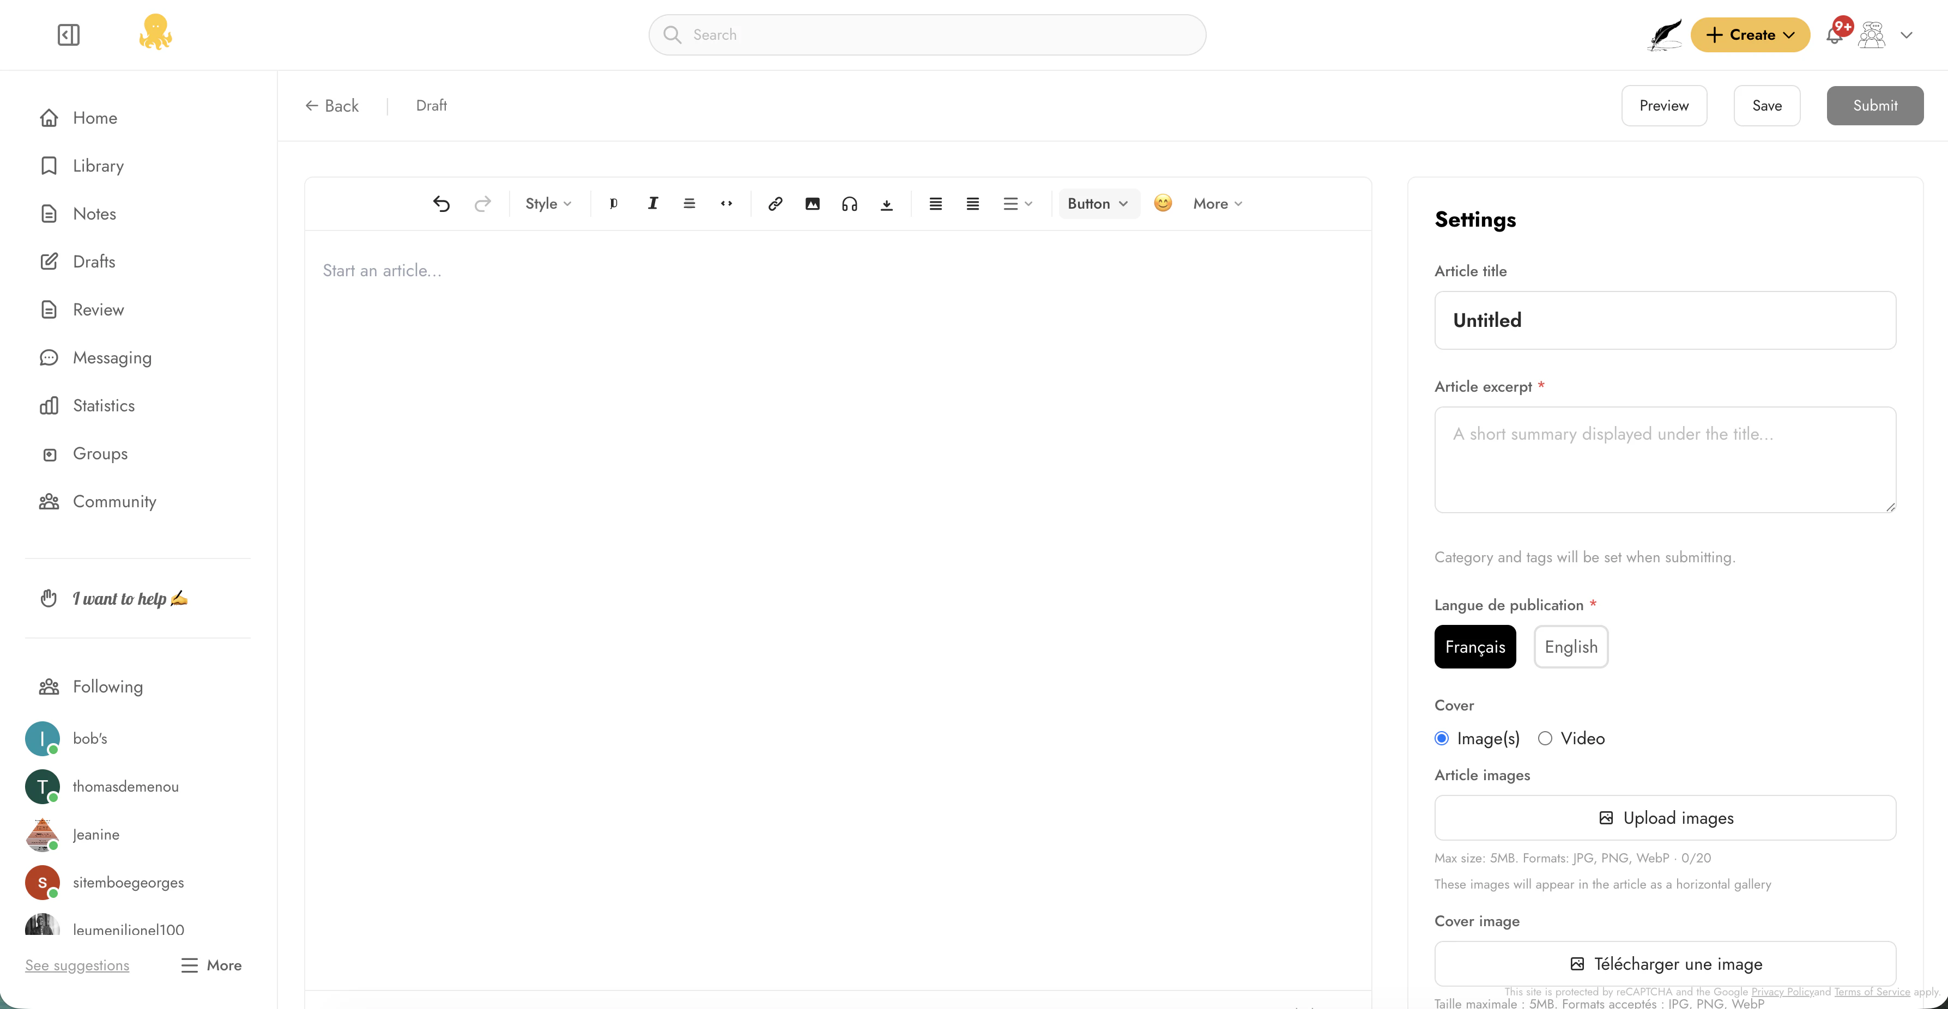
Task: Add audio with the headphones icon
Action: [x=849, y=203]
